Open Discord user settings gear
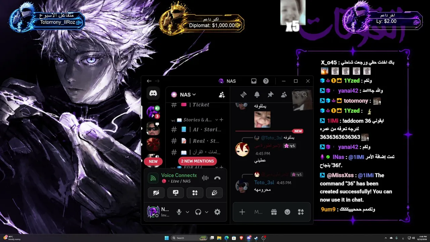The width and height of the screenshot is (430, 242). [x=217, y=212]
